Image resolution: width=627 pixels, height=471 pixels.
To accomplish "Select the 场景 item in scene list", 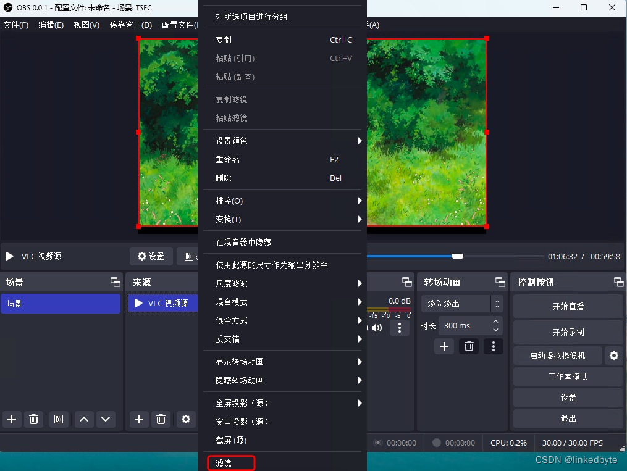I will coord(61,304).
